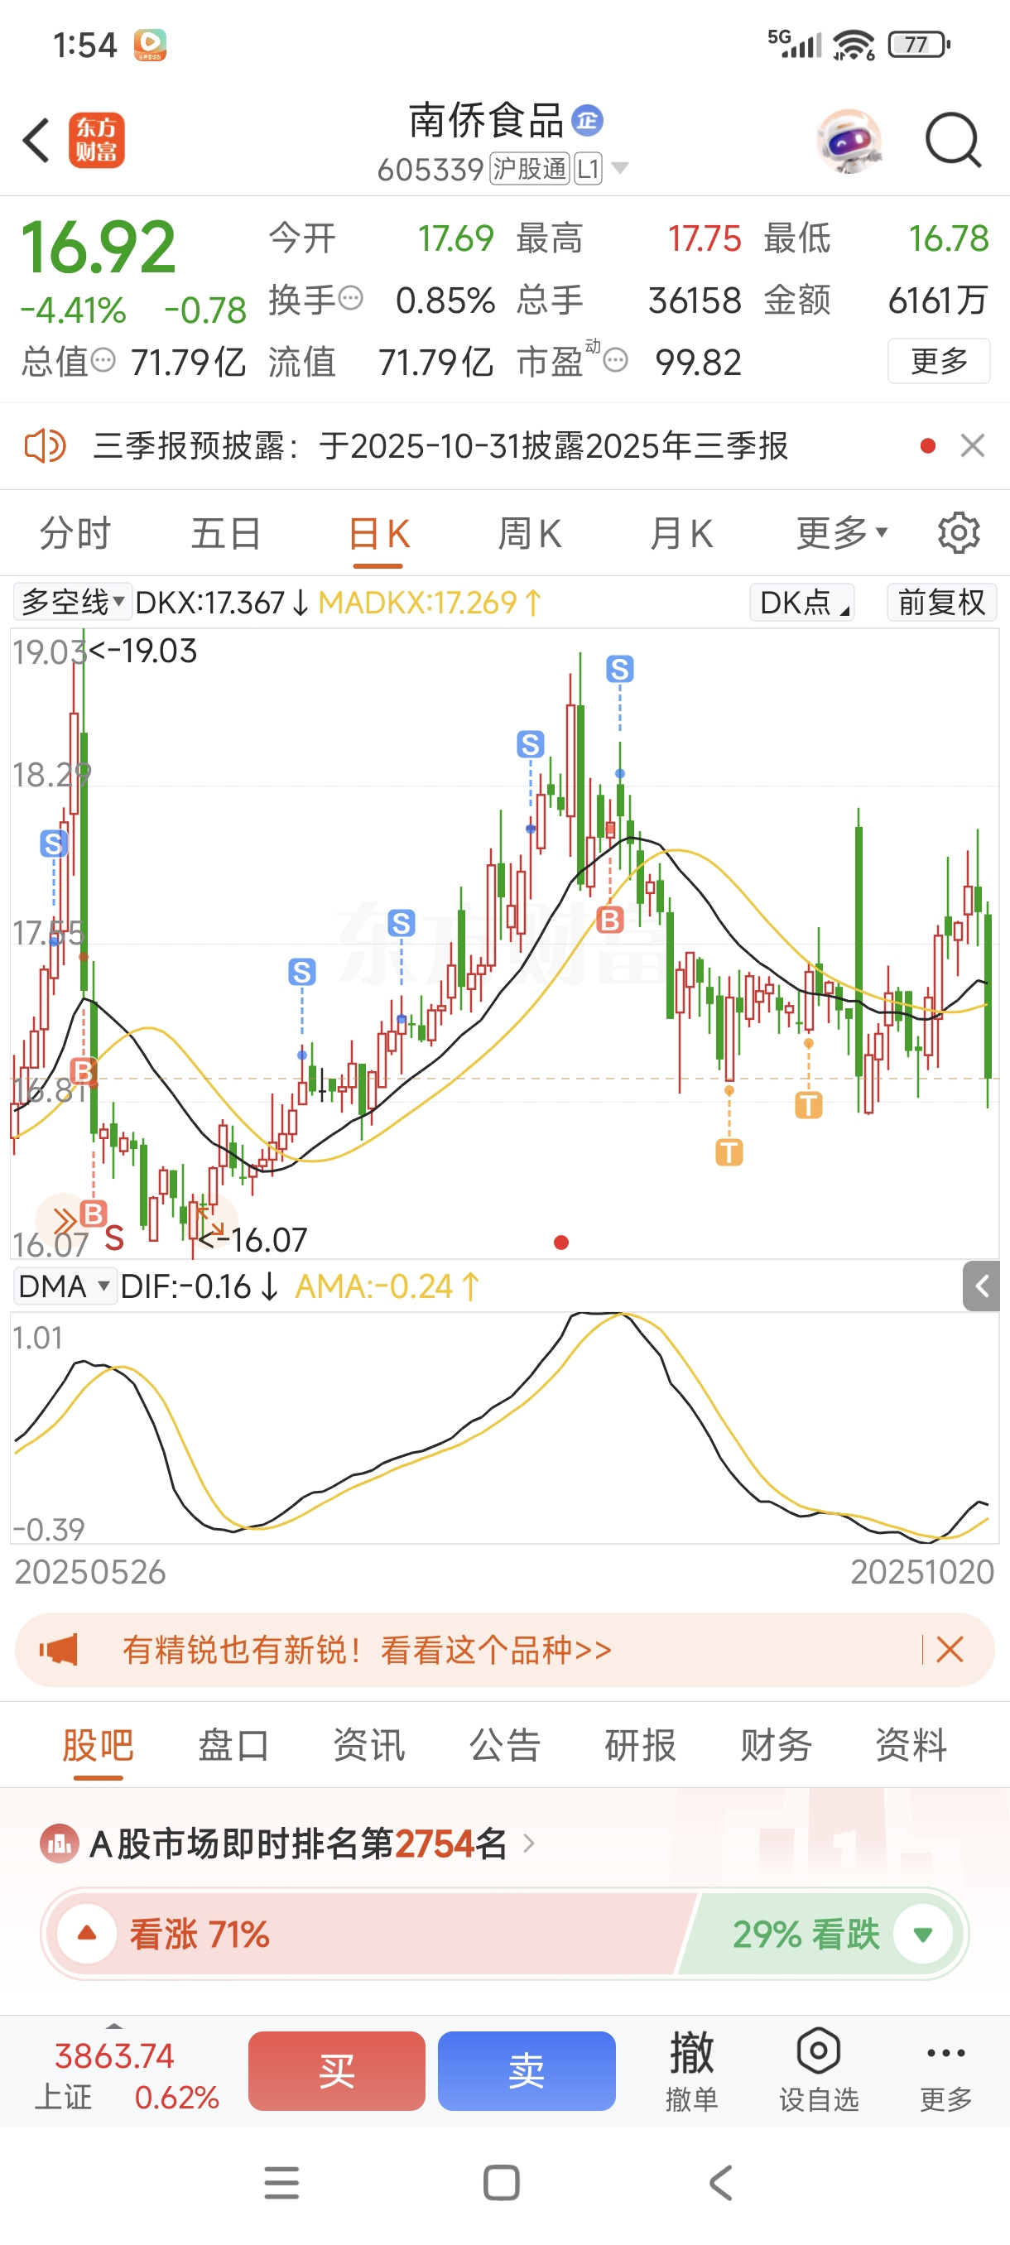Viewport: 1010px width, 2245px height.
Task: Open the DMA sub-indicator dropdown
Action: point(65,1286)
